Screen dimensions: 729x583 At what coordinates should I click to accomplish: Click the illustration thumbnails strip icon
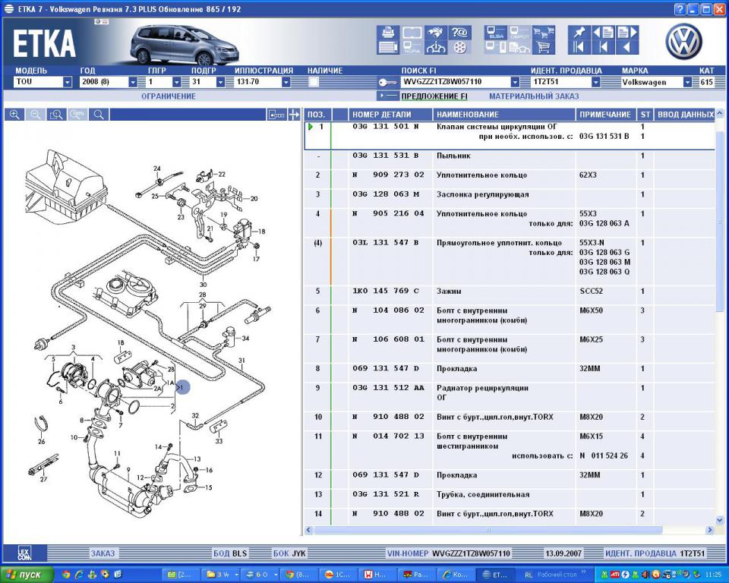(x=276, y=115)
